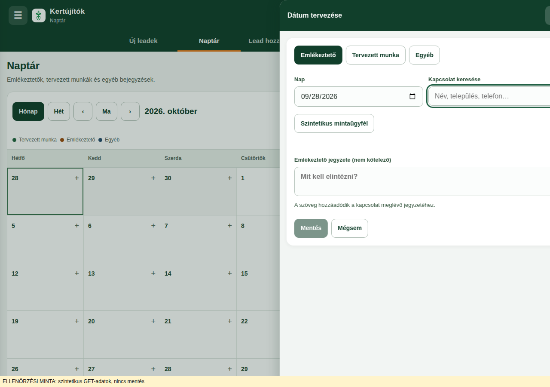The image size is (550, 387).
Task: Select Egyéb entry type
Action: point(425,55)
